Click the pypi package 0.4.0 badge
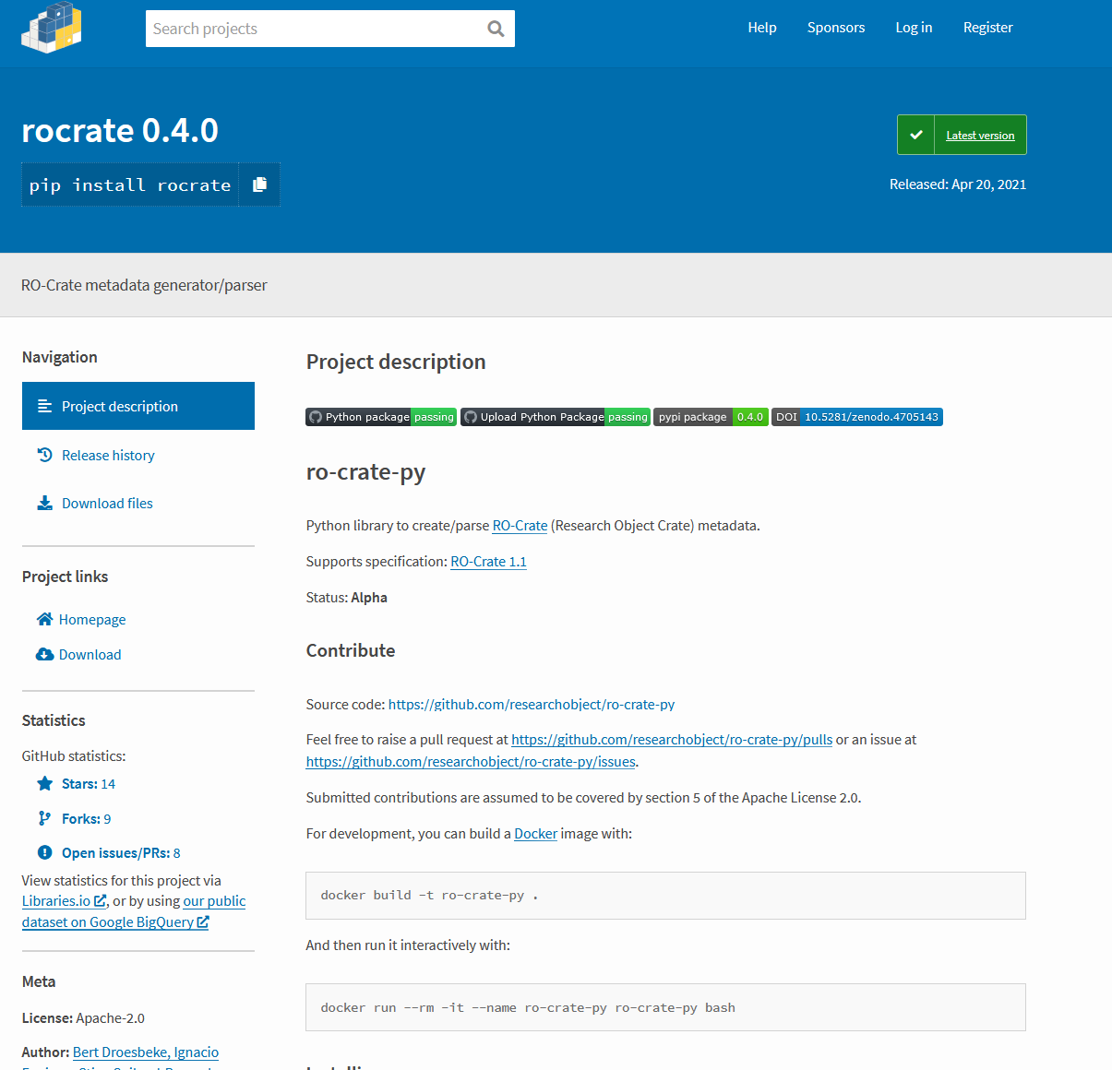The width and height of the screenshot is (1112, 1070). (x=711, y=417)
